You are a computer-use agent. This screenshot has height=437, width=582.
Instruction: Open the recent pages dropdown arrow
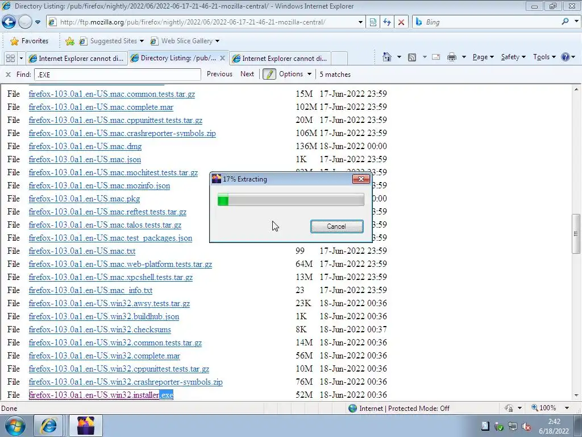[x=38, y=22]
